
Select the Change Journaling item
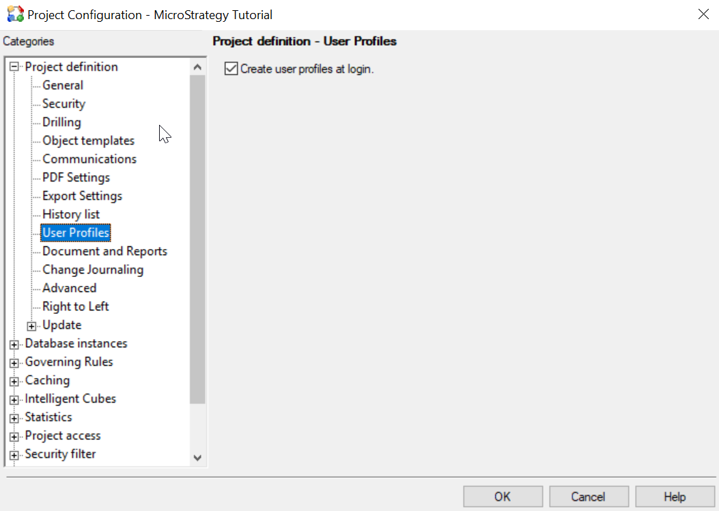(93, 269)
